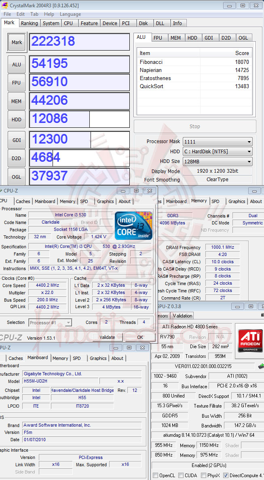264x480 pixels.
Task: Click the GPU-Z BIOS save chip icon
Action: click(x=261, y=366)
